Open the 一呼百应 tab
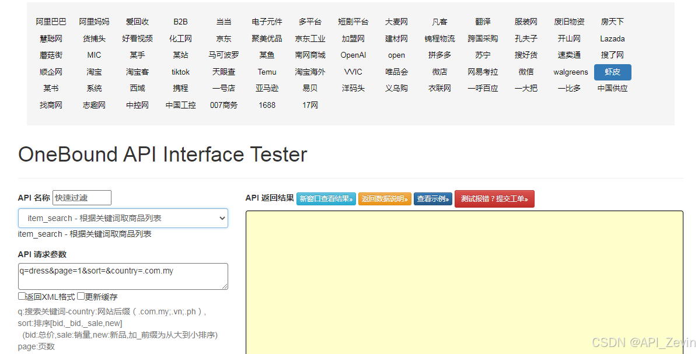This screenshot has width=698, height=354. pos(483,89)
